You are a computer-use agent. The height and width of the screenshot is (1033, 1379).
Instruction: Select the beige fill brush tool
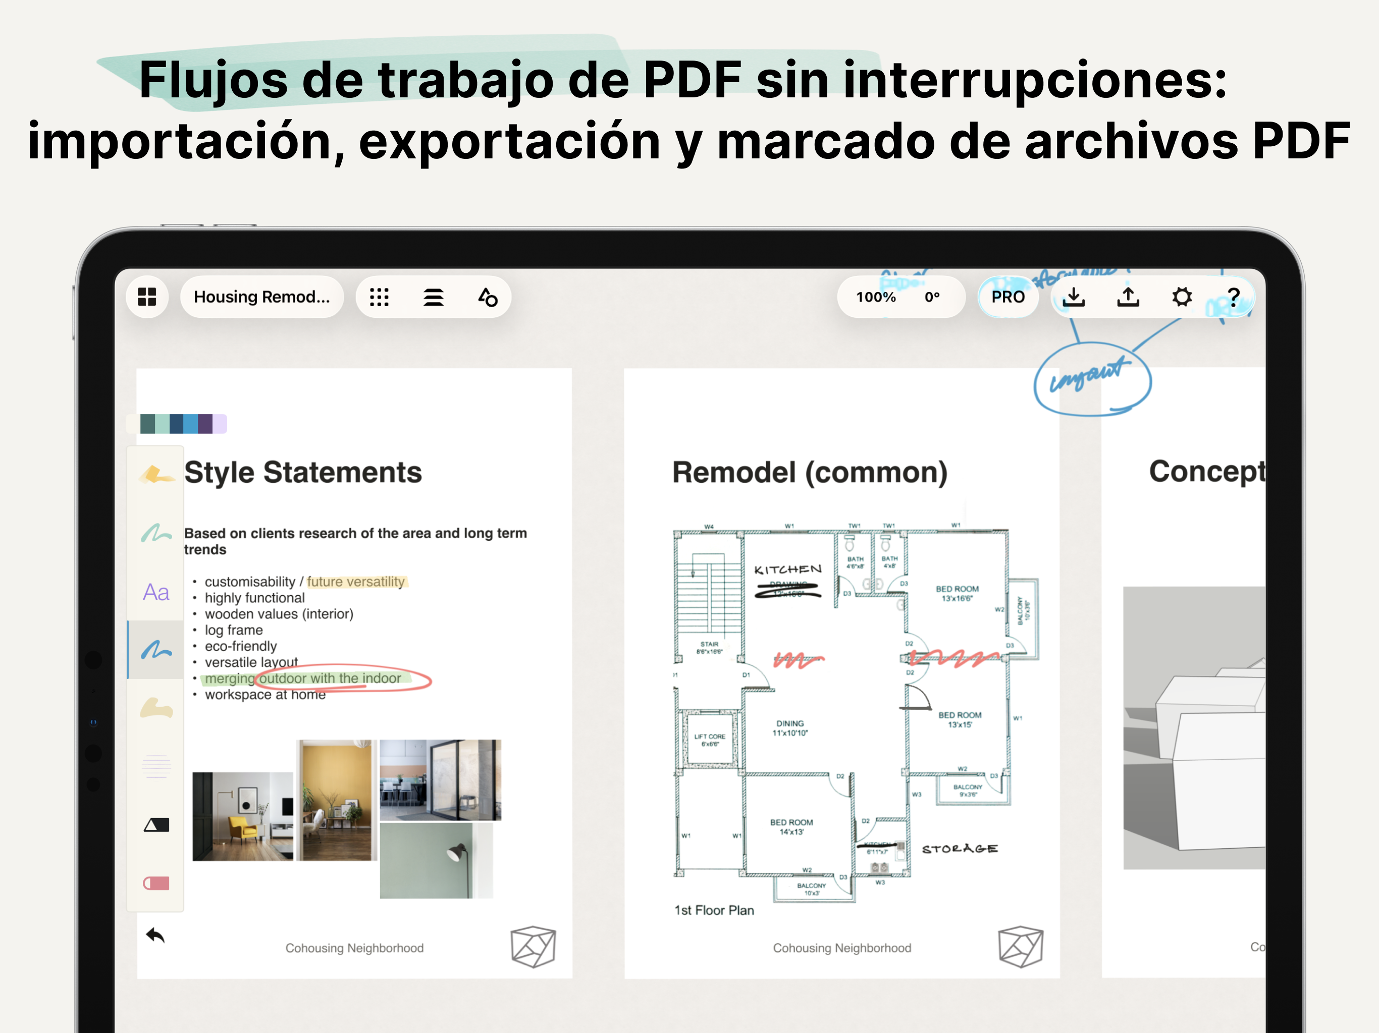[x=156, y=708]
